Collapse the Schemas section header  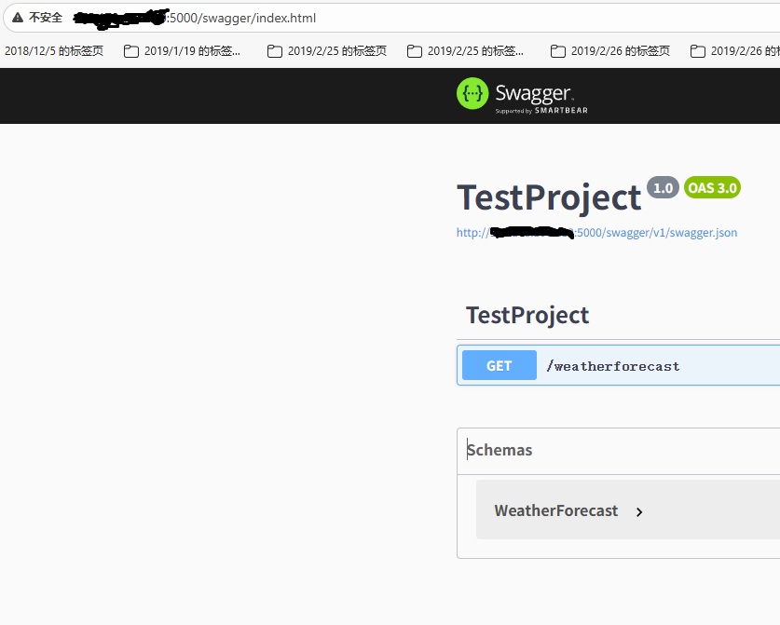click(x=500, y=450)
